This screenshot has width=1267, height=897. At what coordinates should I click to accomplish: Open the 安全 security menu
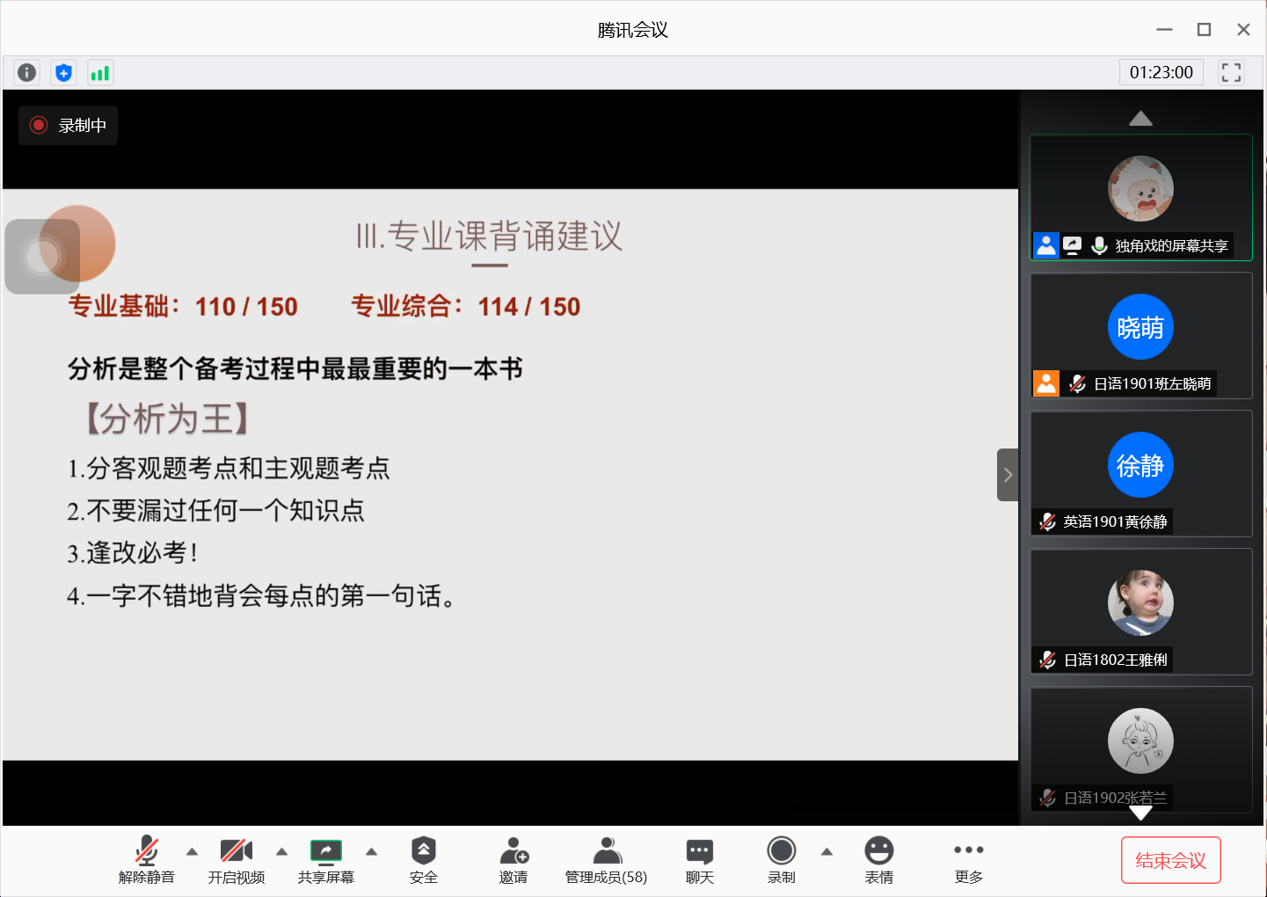(x=423, y=859)
